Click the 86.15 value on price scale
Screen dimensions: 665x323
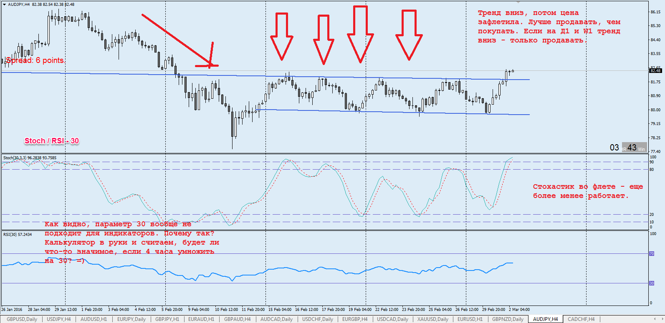[655, 12]
